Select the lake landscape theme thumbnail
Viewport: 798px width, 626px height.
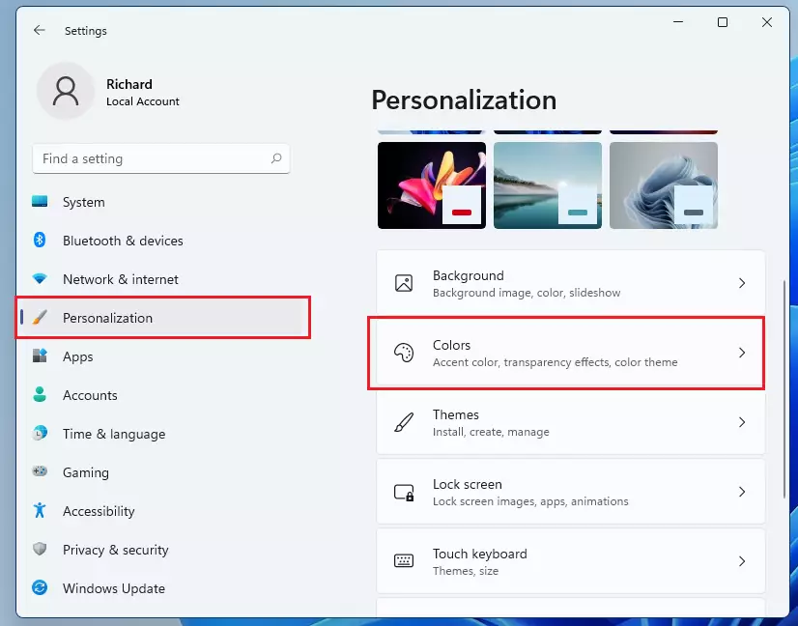point(548,185)
